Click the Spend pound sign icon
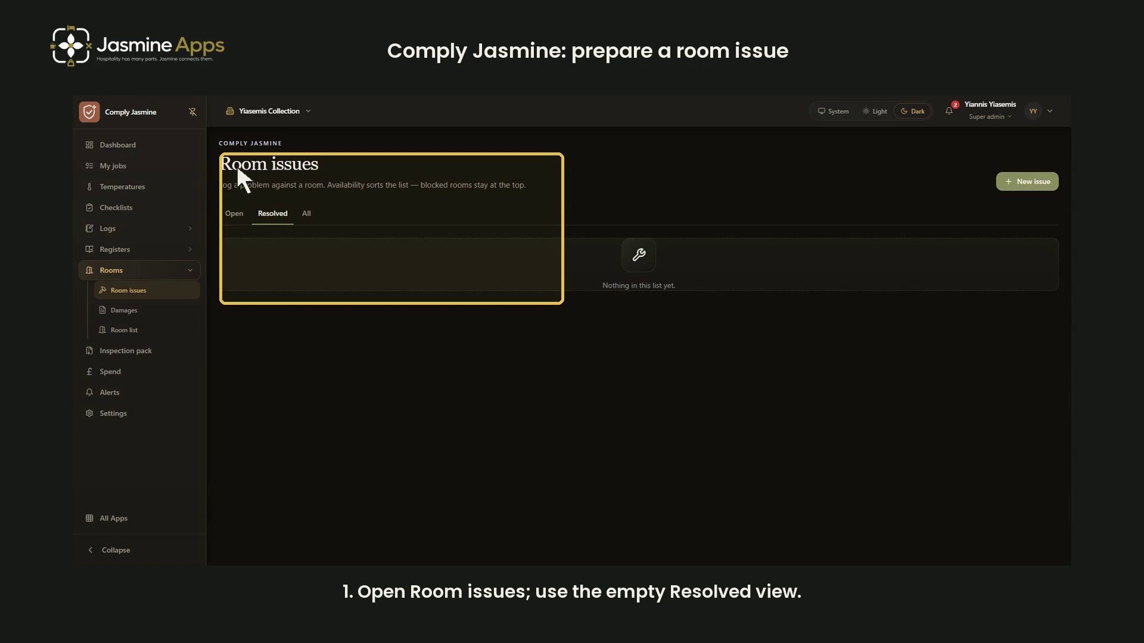Image resolution: width=1144 pixels, height=643 pixels. pyautogui.click(x=89, y=372)
